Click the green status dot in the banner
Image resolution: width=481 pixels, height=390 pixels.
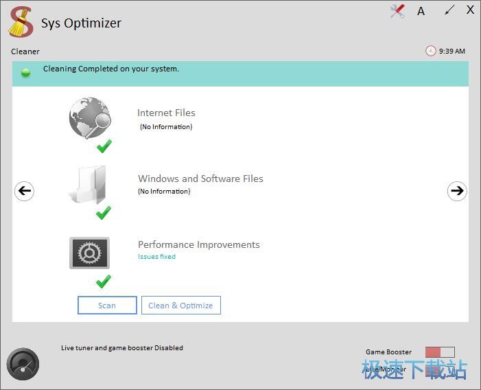[26, 73]
